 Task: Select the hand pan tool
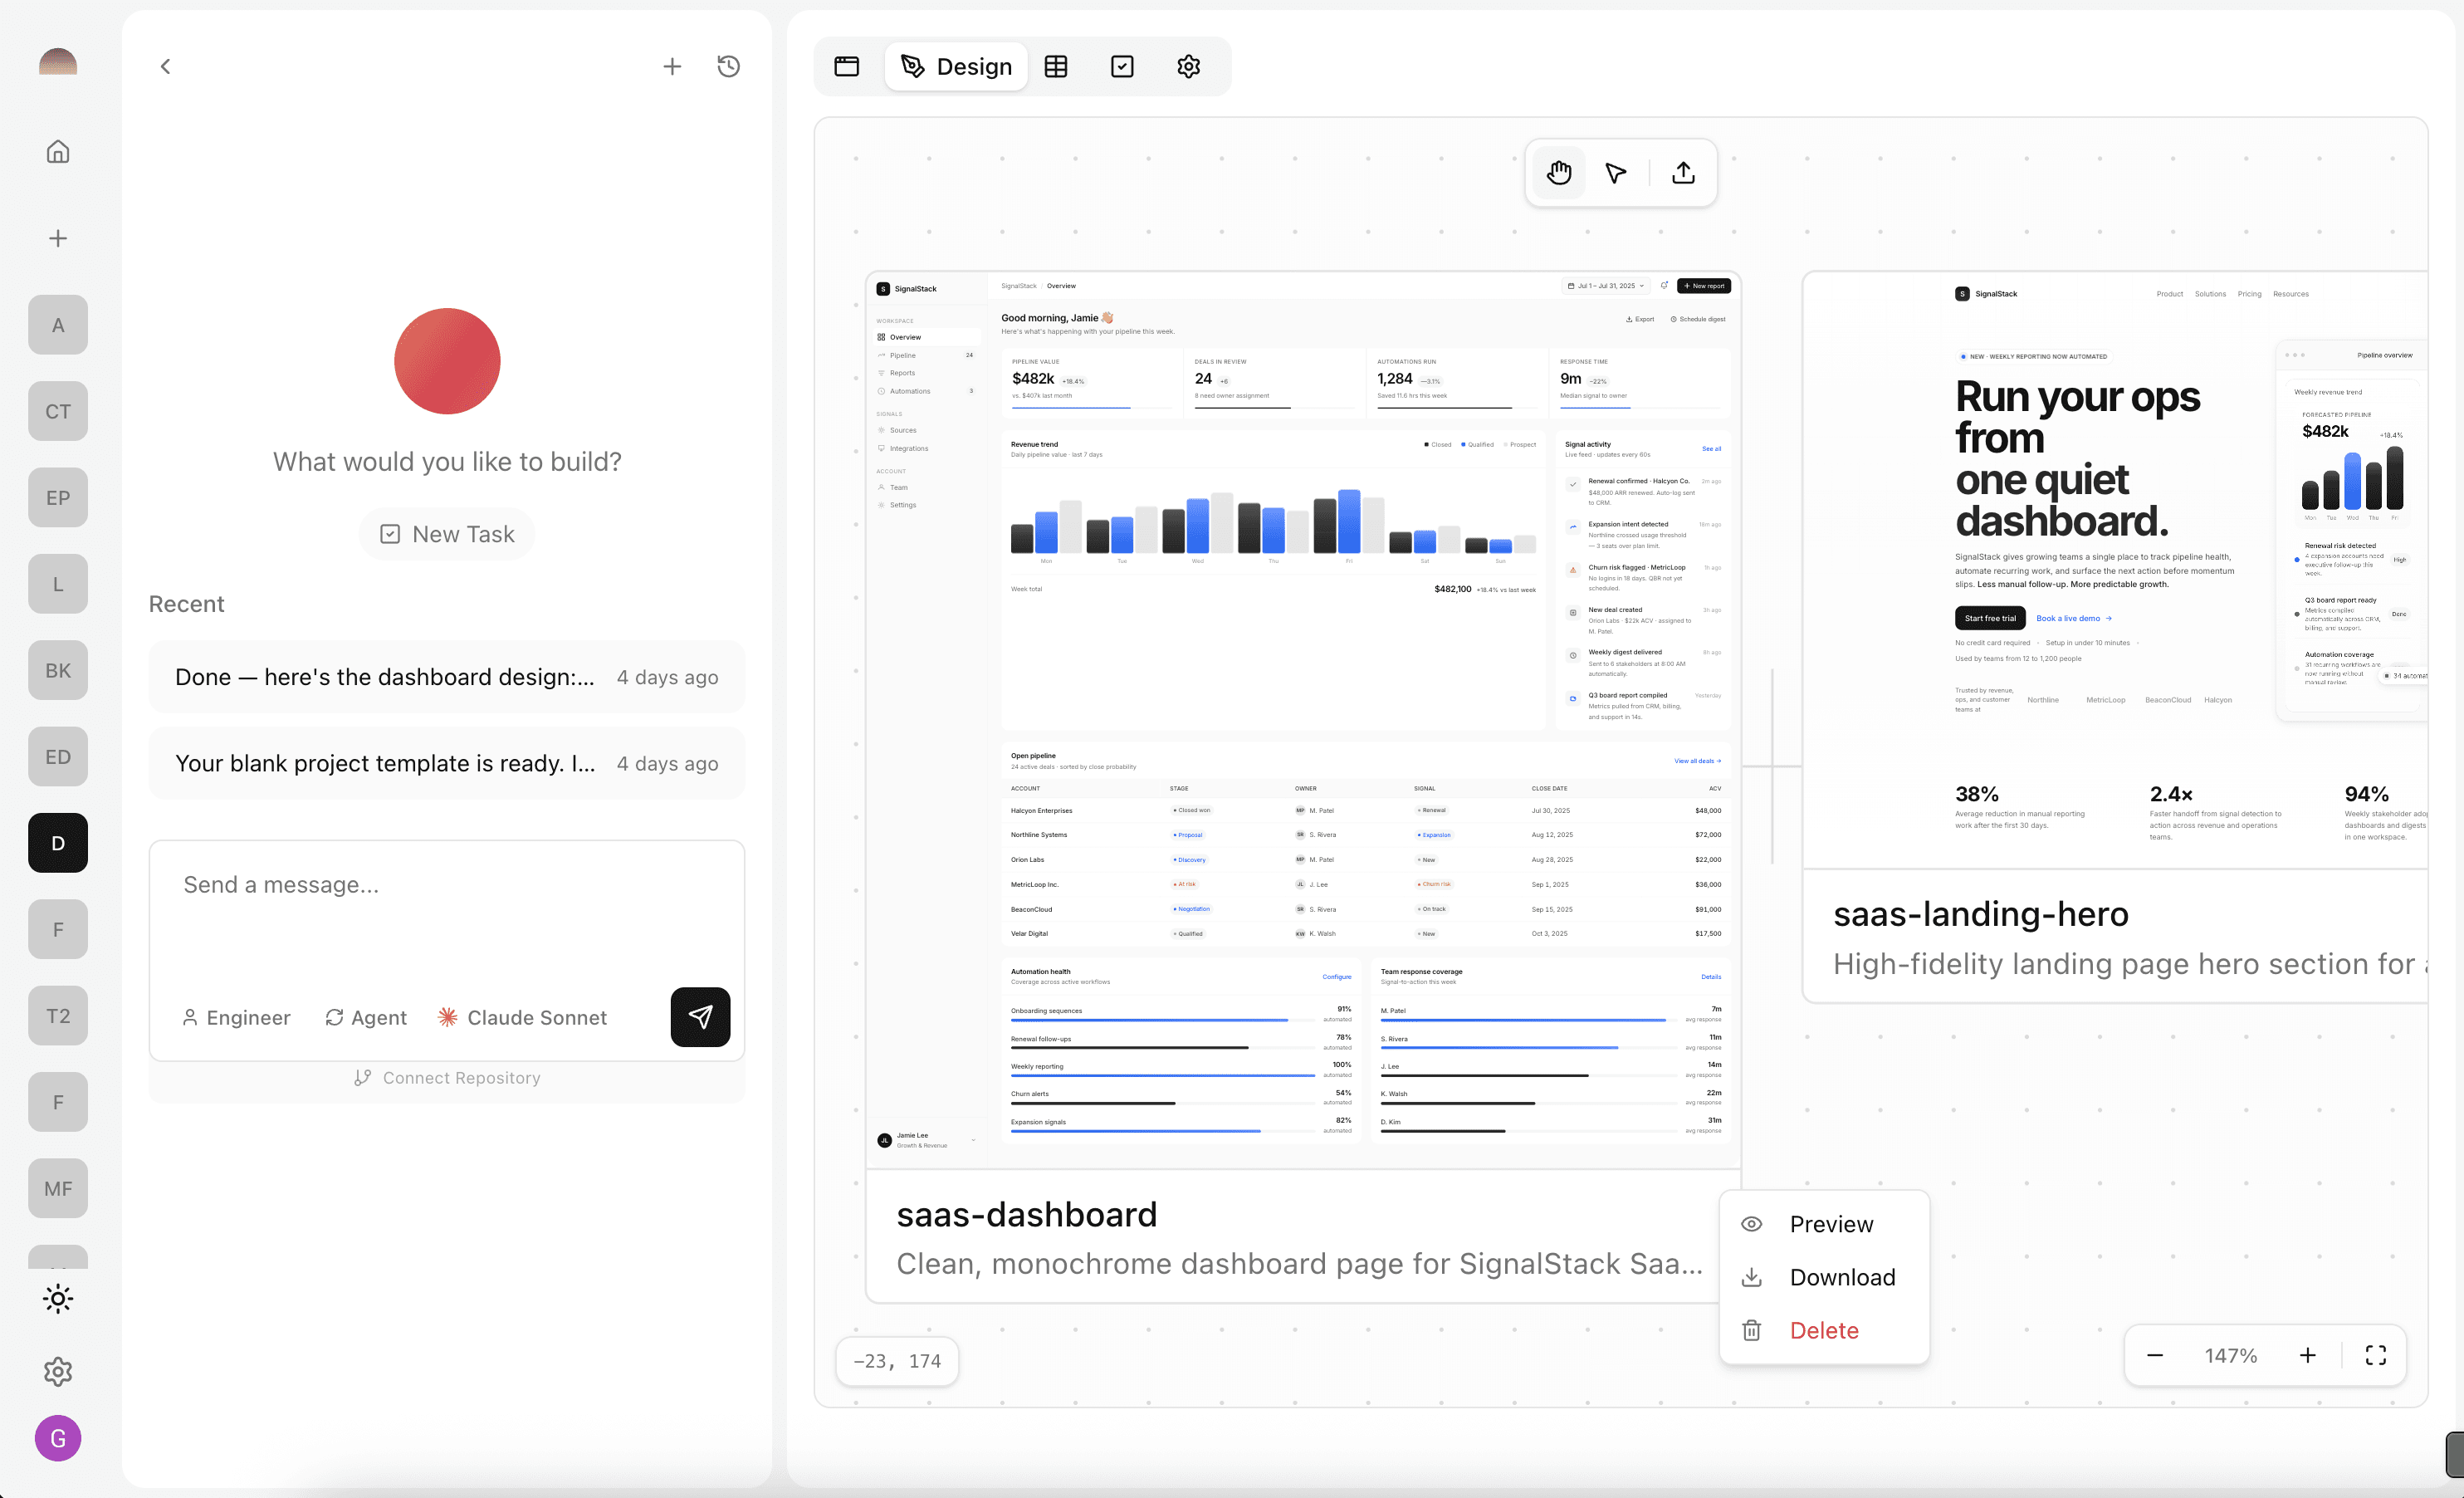pyautogui.click(x=1558, y=173)
